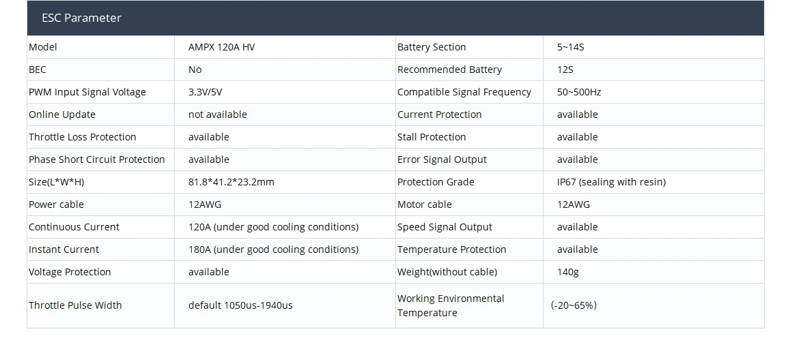
Task: Click the ESC Parameter header bar
Action: 395,18
